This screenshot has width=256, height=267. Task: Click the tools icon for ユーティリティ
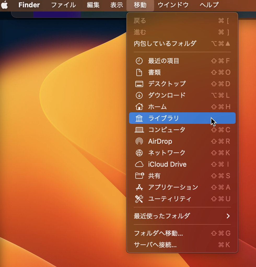click(x=139, y=199)
